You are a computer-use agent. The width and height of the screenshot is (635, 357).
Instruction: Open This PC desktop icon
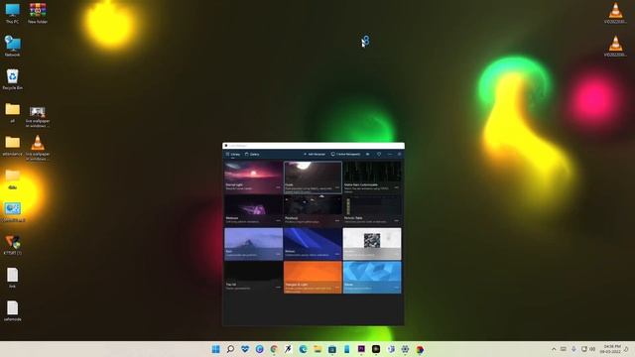click(12, 13)
